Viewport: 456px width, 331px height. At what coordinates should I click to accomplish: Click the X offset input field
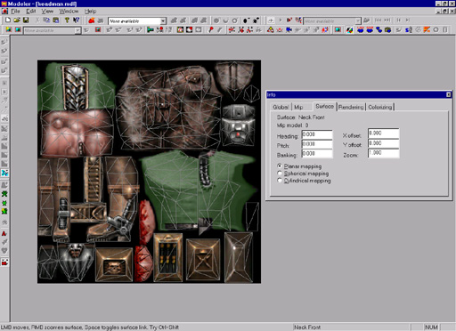pyautogui.click(x=383, y=133)
